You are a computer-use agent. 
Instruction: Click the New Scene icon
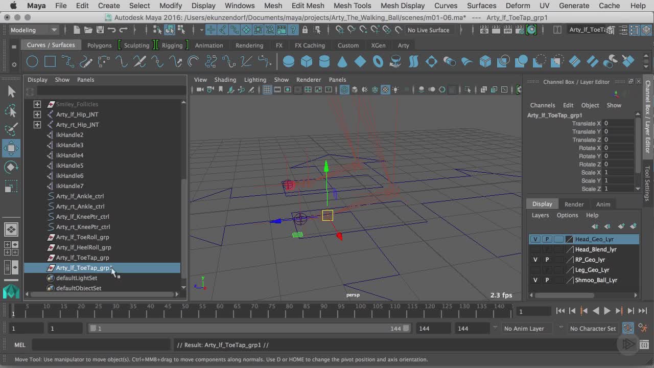coord(76,30)
